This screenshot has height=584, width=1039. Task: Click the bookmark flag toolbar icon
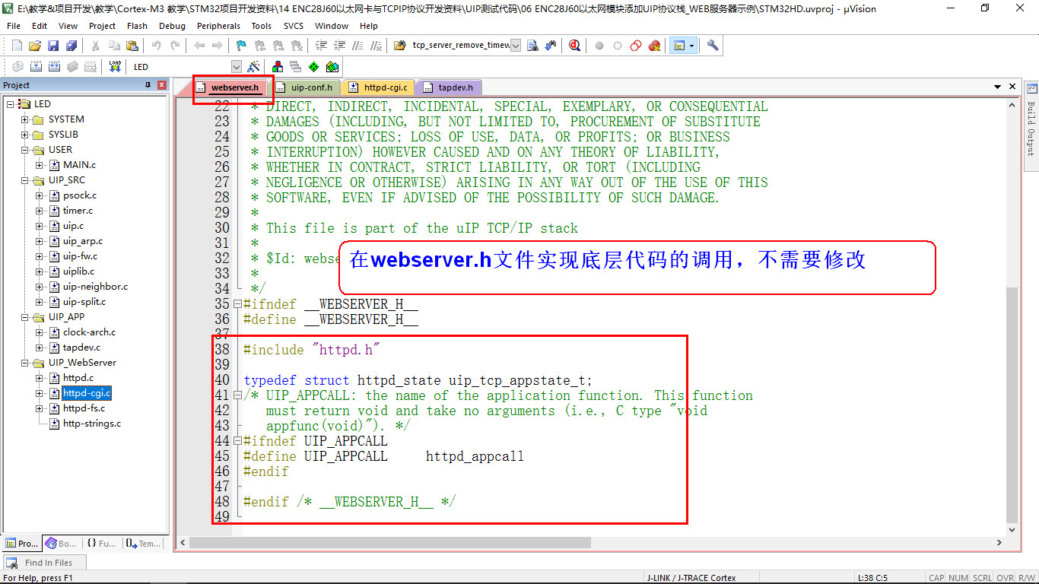click(241, 46)
